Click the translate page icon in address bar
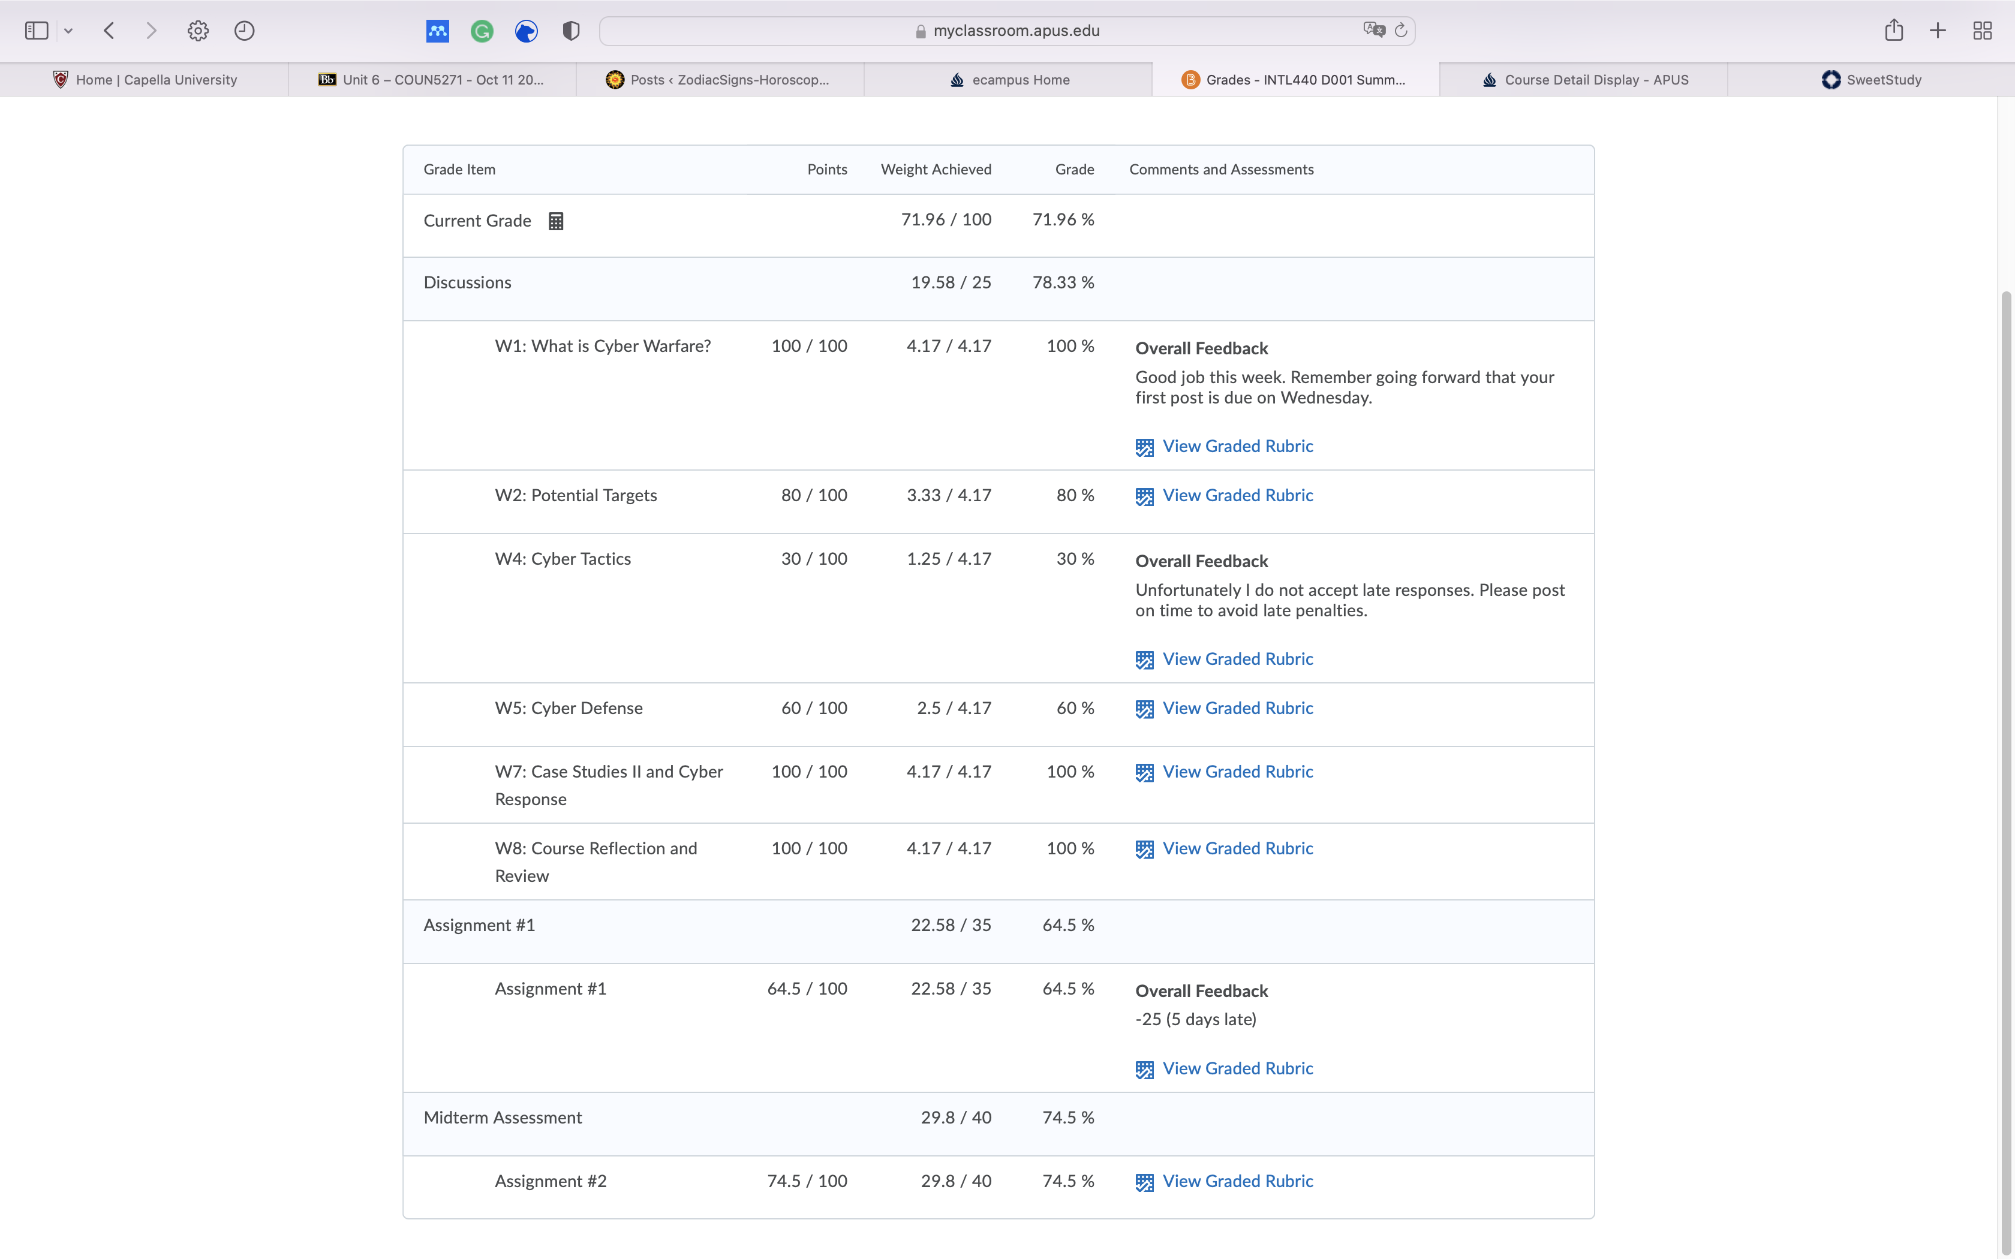Image resolution: width=2015 pixels, height=1259 pixels. (1374, 30)
